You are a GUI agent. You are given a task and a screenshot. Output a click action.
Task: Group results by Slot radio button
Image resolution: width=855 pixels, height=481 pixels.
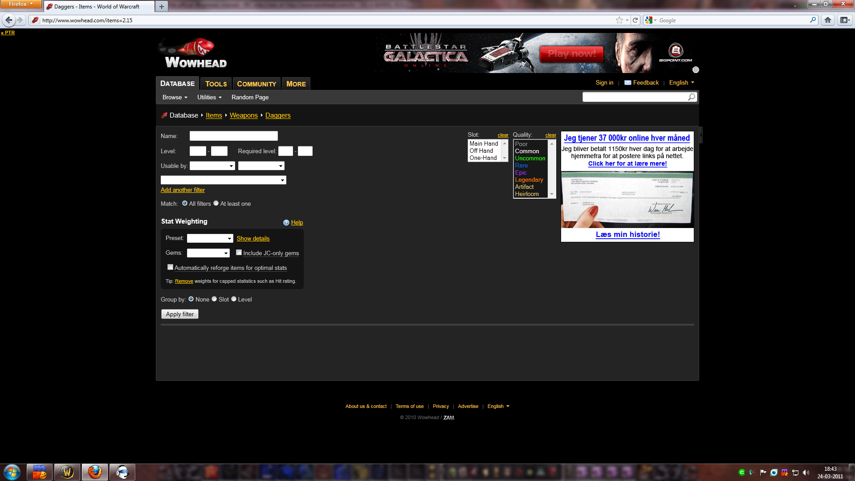[214, 299]
